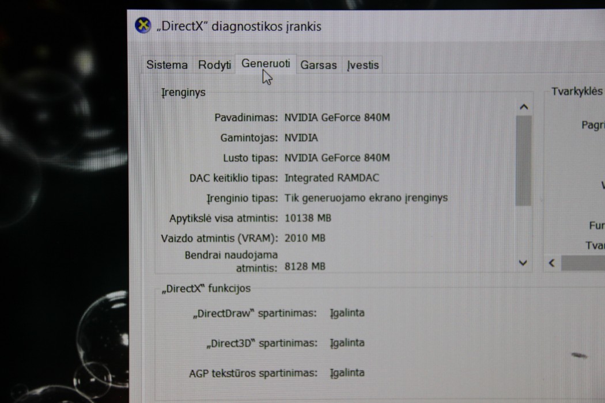Click the Įrenginys group heading
Image resolution: width=605 pixels, height=403 pixels.
tap(183, 93)
